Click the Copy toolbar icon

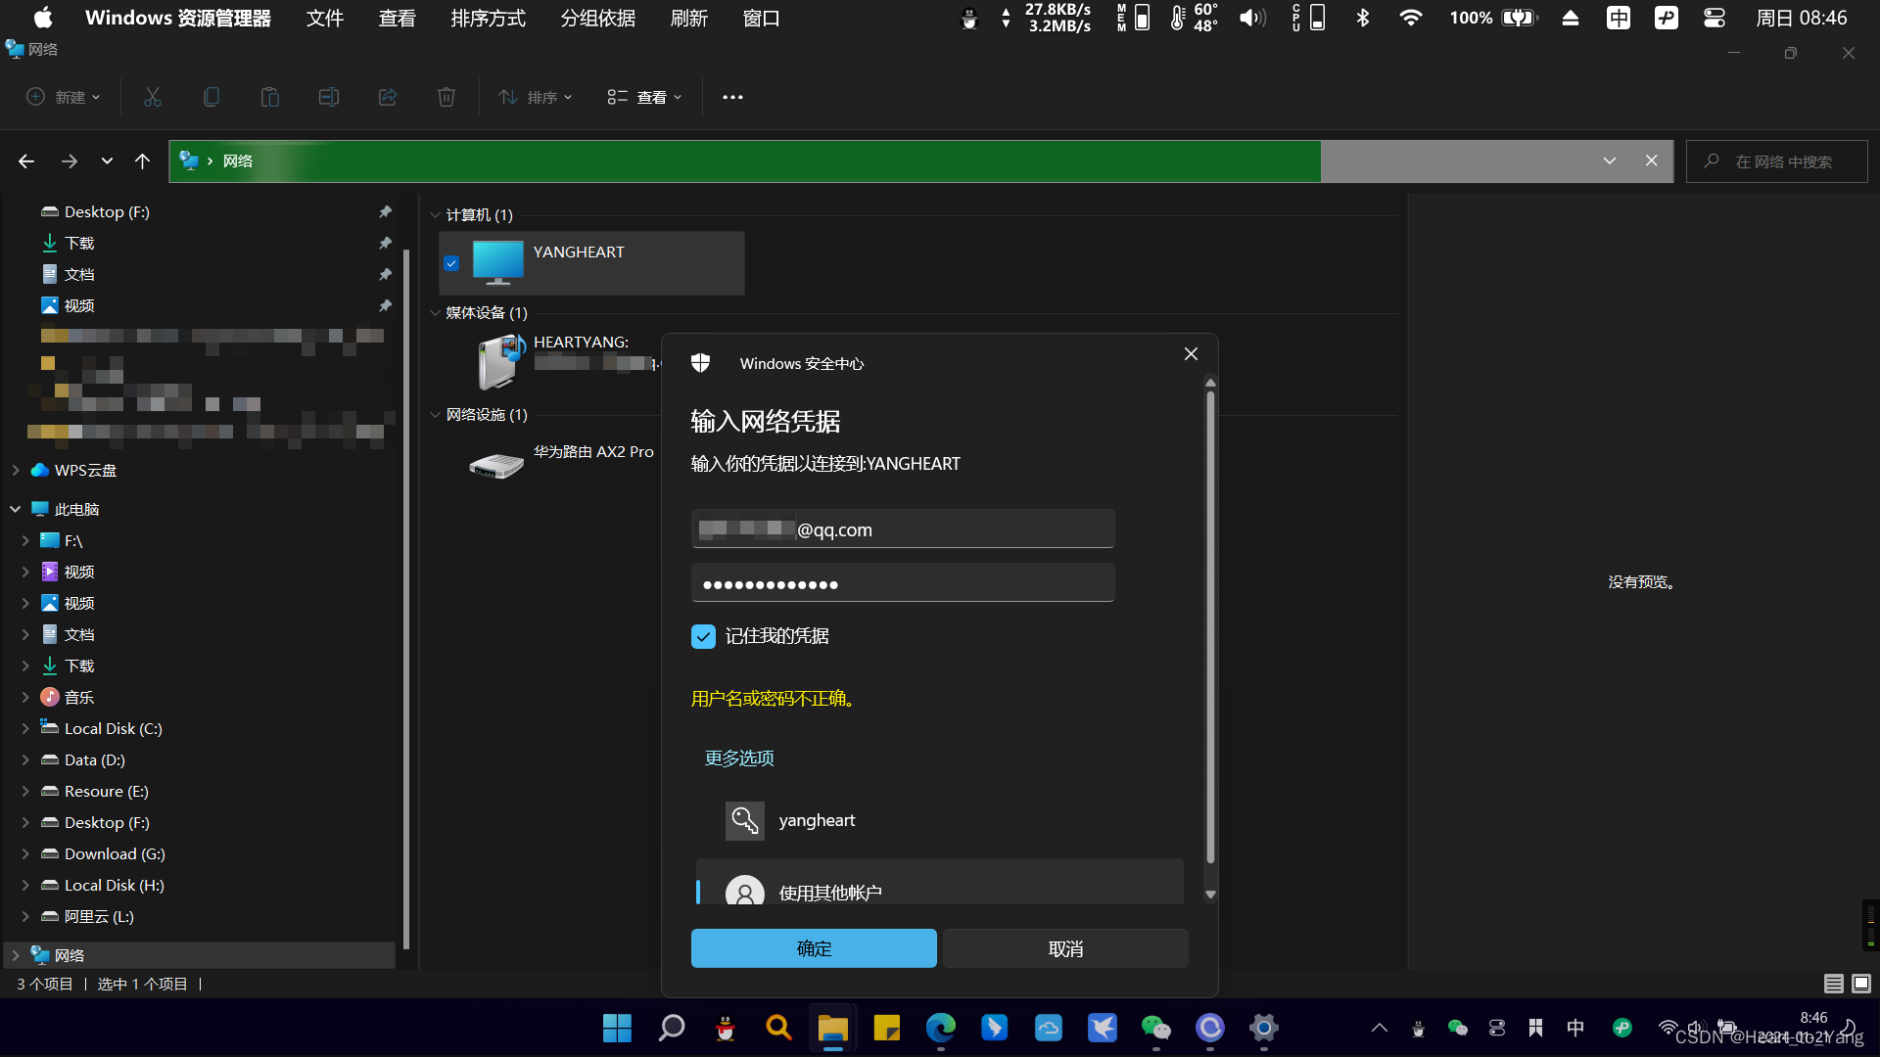click(211, 97)
